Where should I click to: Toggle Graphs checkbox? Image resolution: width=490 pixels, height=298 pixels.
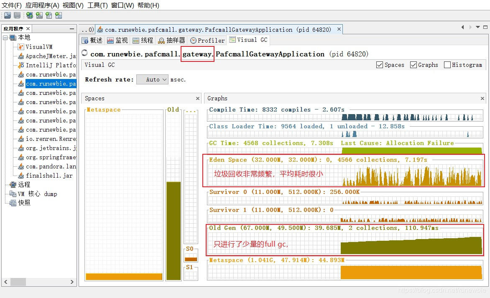pyautogui.click(x=413, y=65)
